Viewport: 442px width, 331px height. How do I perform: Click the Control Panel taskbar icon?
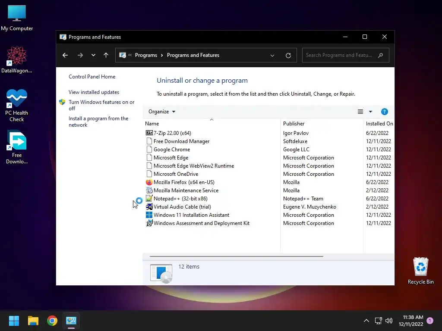point(71,321)
